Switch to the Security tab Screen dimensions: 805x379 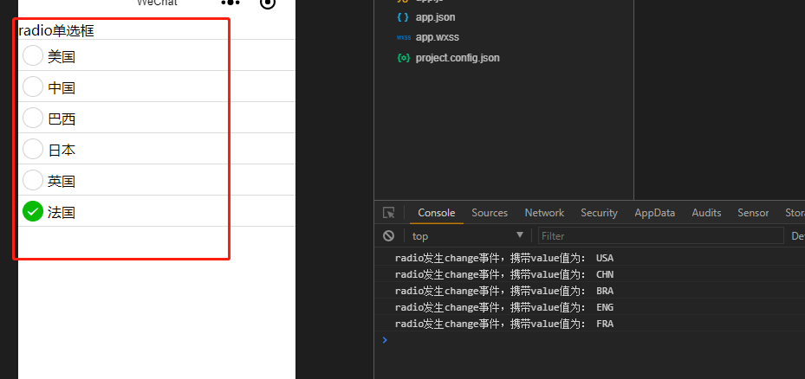point(599,213)
